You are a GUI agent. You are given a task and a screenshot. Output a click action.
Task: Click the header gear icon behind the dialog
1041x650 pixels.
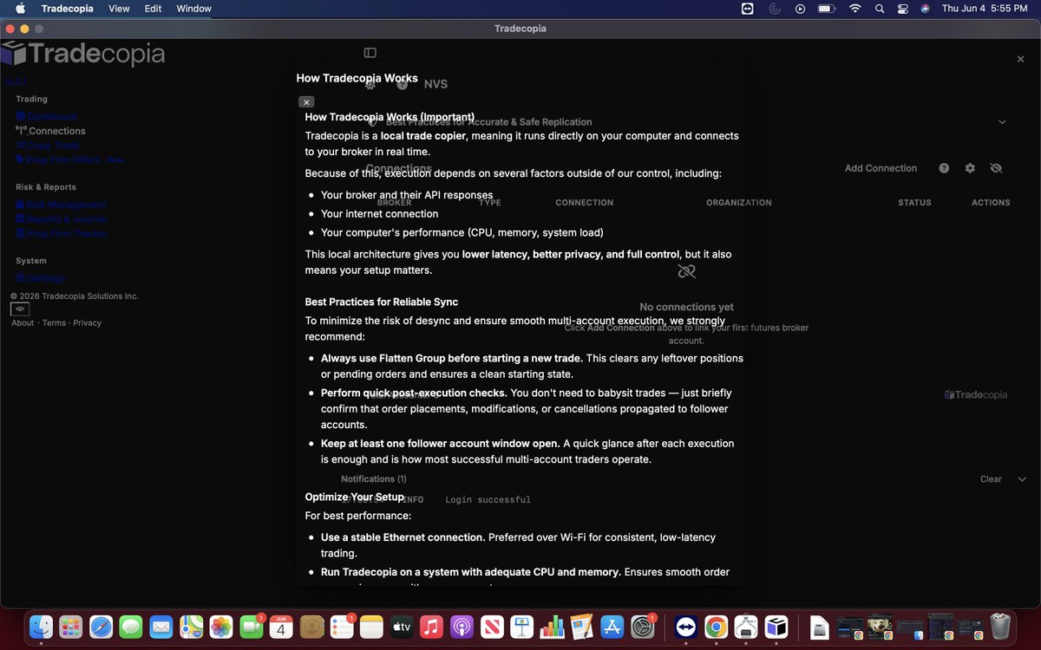coord(370,84)
